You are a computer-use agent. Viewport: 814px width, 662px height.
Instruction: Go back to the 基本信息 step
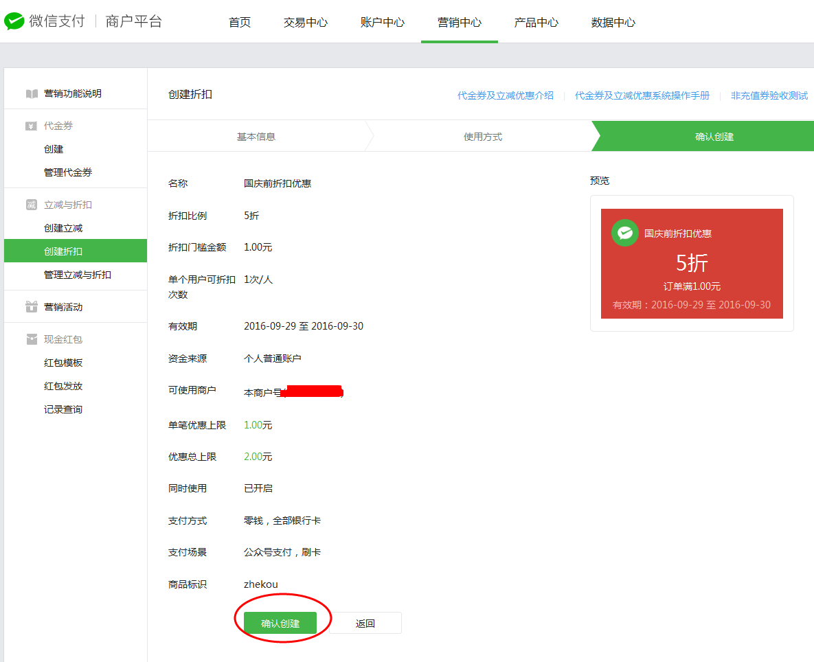click(x=256, y=137)
